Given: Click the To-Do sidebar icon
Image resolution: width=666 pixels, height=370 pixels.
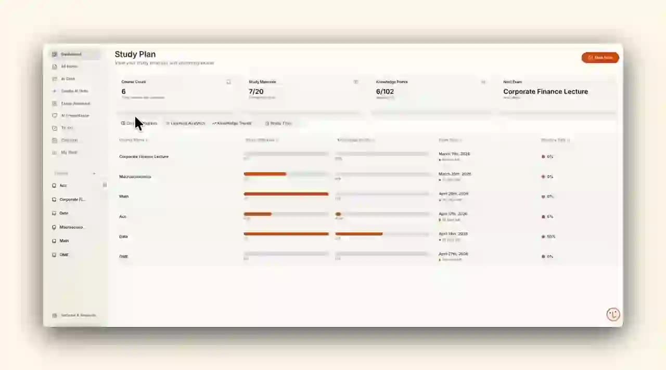Looking at the screenshot, I should pos(55,128).
